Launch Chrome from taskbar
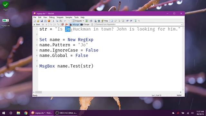 [26, 113]
